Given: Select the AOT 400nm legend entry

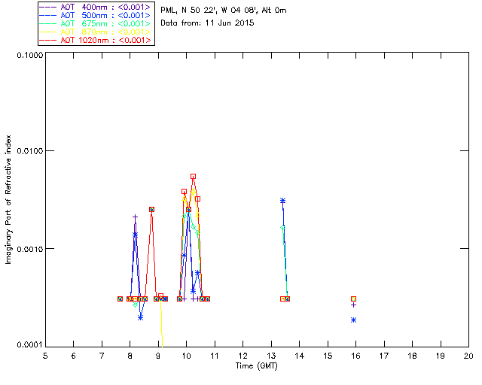Looking at the screenshot, I should 96,7.
